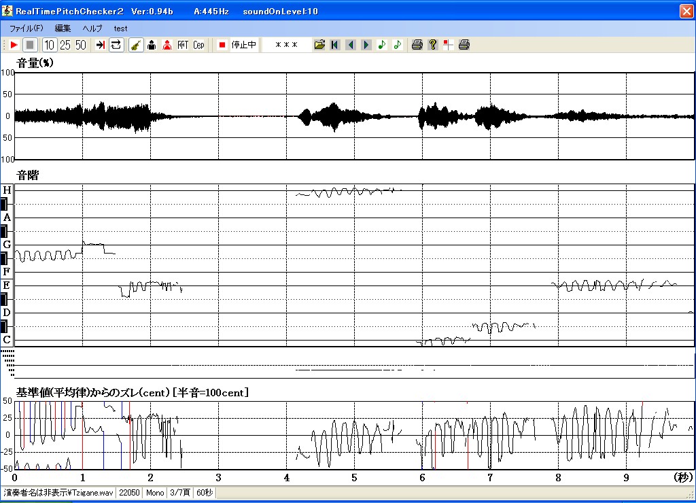
Task: Jump to the first page icon
Action: point(335,45)
